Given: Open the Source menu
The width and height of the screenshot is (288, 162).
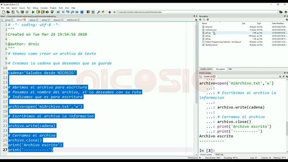Looking at the screenshot, I should 22,8.
